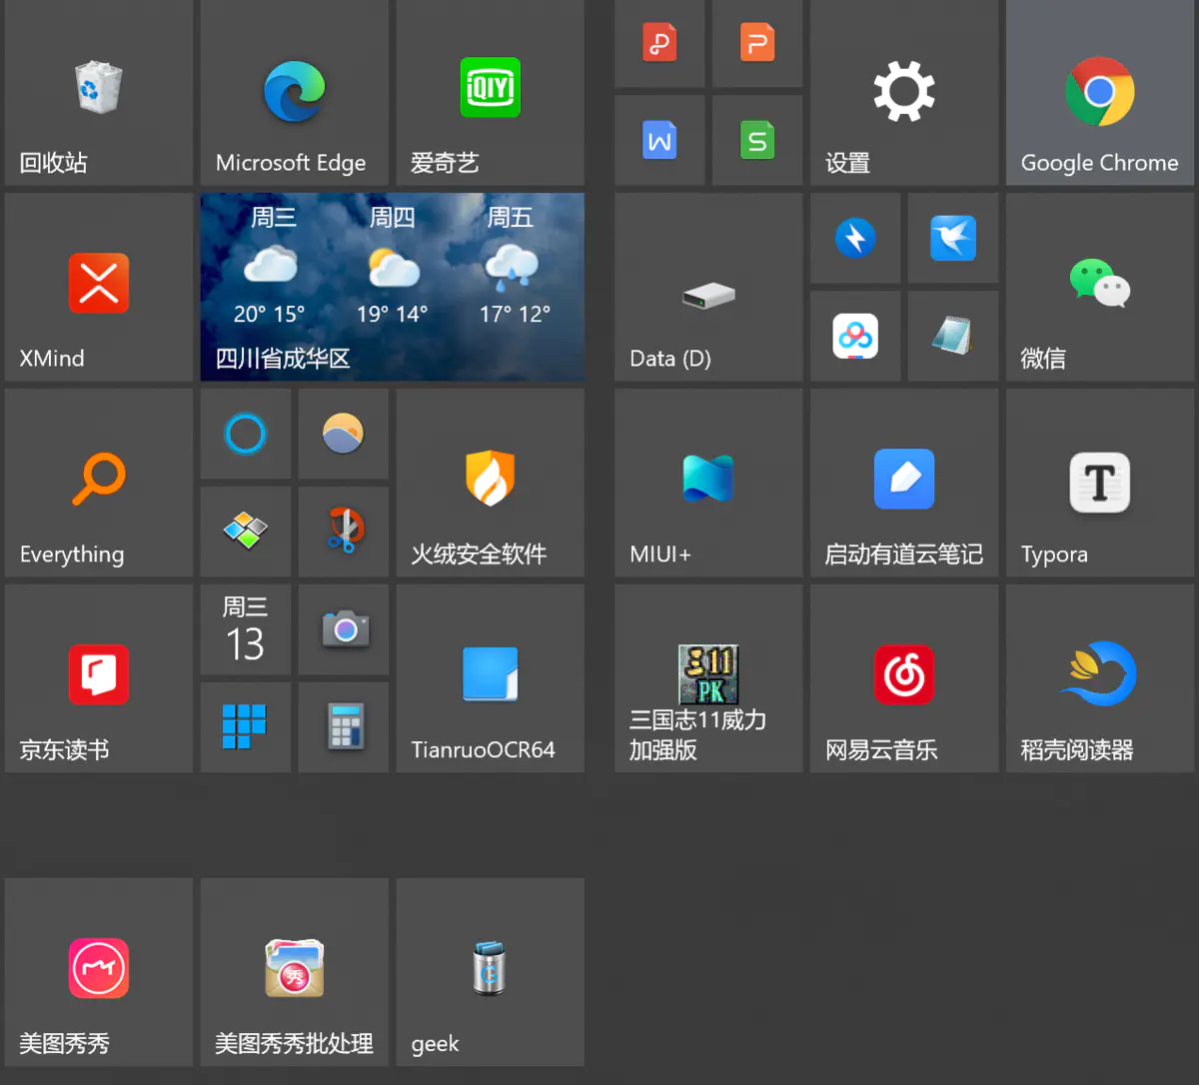Launch Microsoft Edge from its tile
1199x1085 pixels.
click(295, 92)
